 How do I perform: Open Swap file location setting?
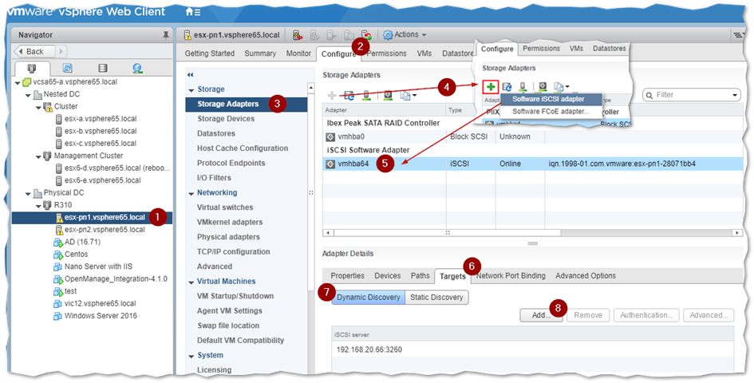[x=228, y=326]
